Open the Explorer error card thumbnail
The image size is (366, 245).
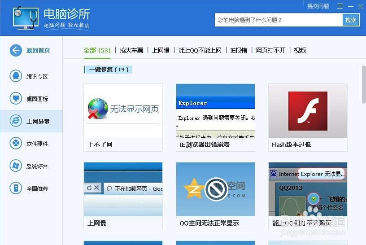click(215, 111)
